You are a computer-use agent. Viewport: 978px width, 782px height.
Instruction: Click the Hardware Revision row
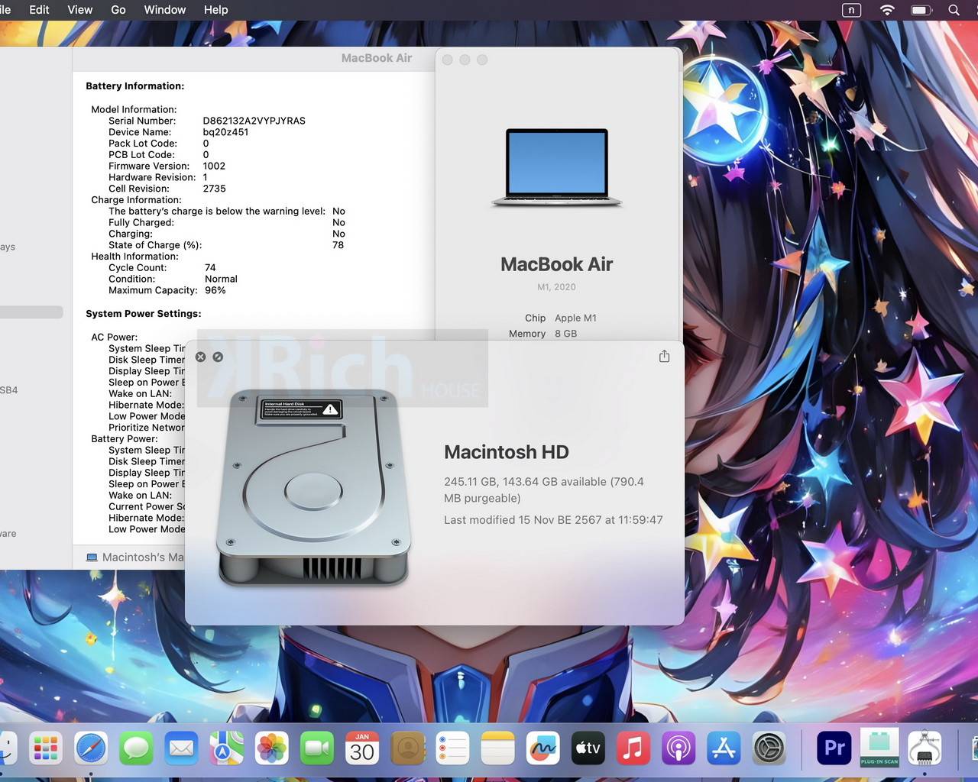[157, 177]
